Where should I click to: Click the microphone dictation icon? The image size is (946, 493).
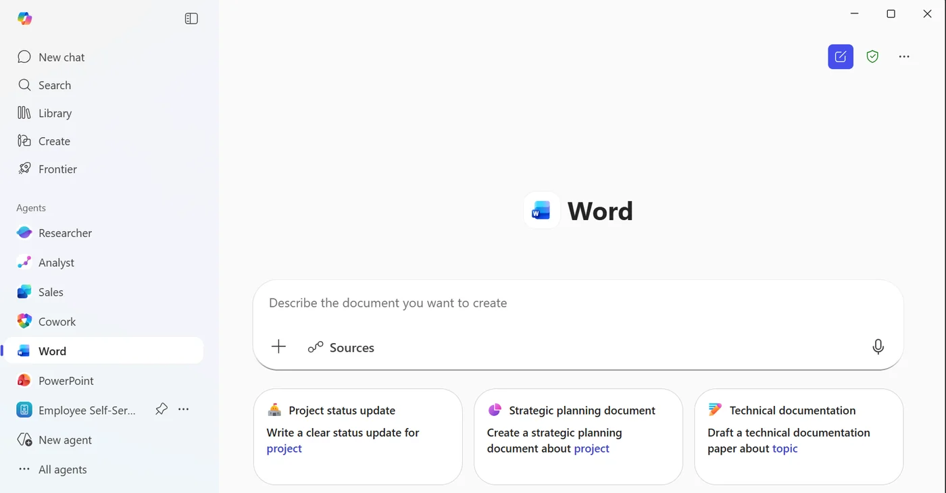tap(878, 347)
